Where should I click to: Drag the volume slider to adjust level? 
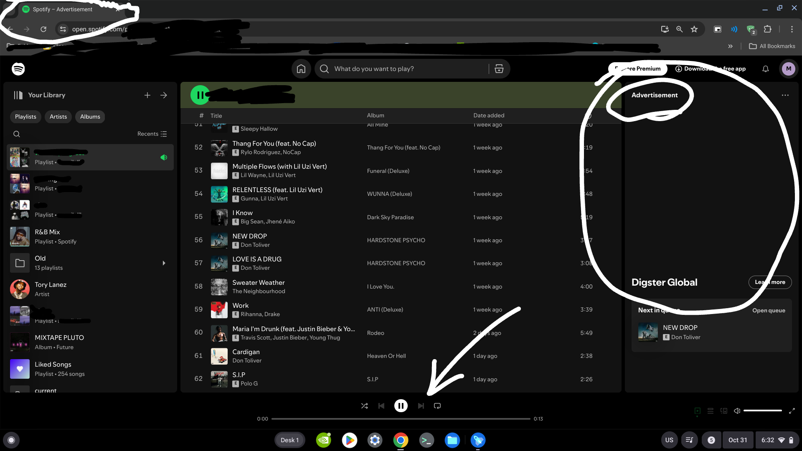762,411
